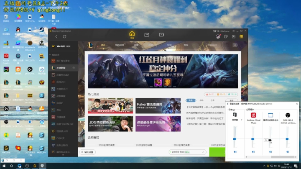Open the Windows Start menu
The height and width of the screenshot is (169, 301).
click(x=4, y=166)
